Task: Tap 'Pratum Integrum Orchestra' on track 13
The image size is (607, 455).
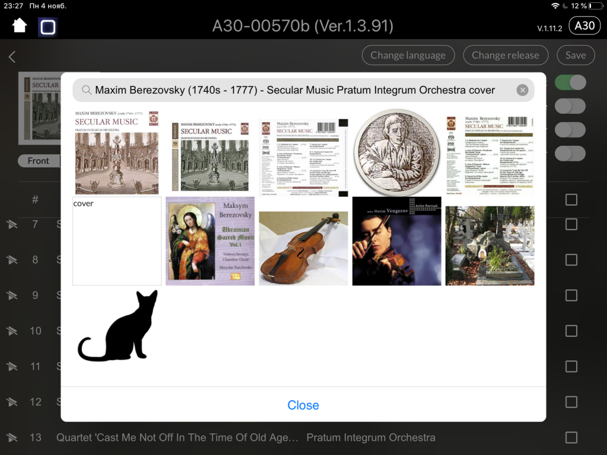Action: click(371, 438)
